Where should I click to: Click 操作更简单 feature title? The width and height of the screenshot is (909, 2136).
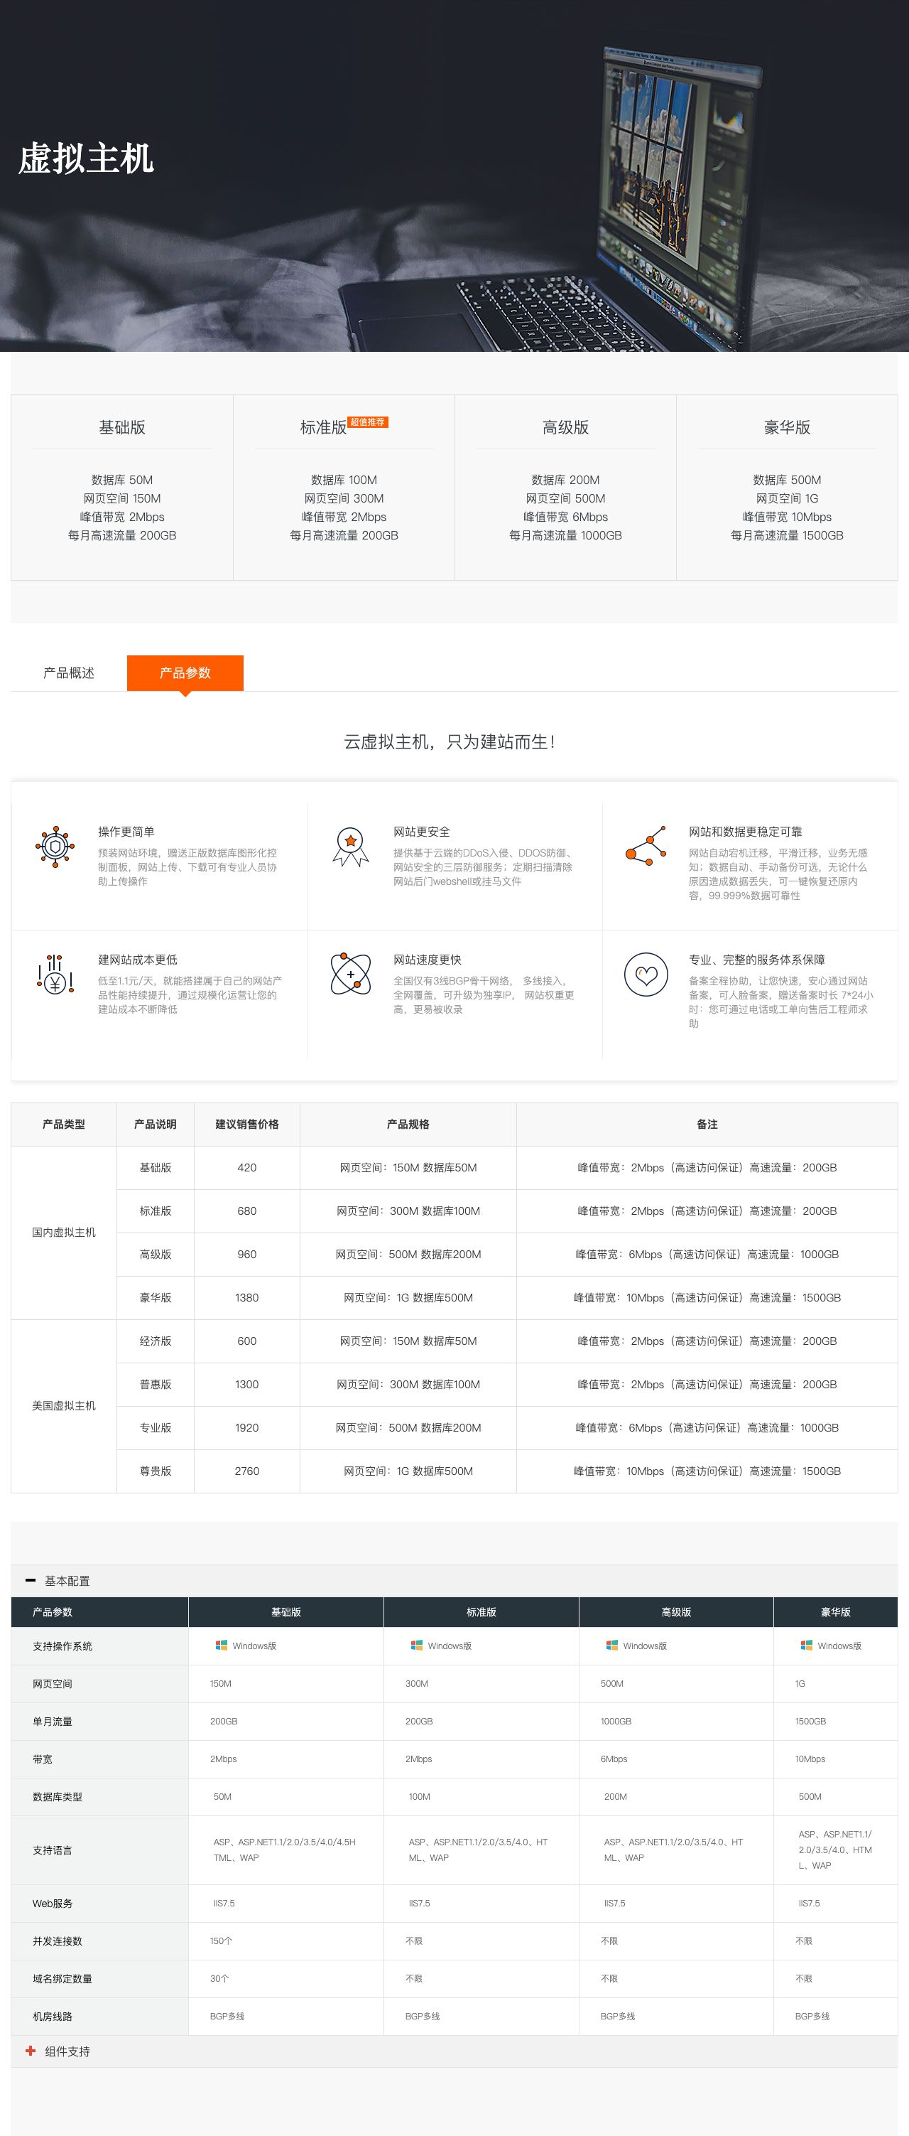tap(126, 832)
